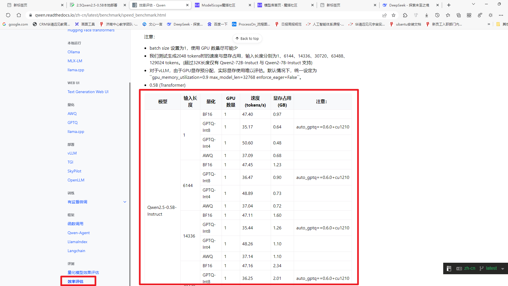This screenshot has width=508, height=286.
Task: Click the Back to top button
Action: [x=247, y=39]
